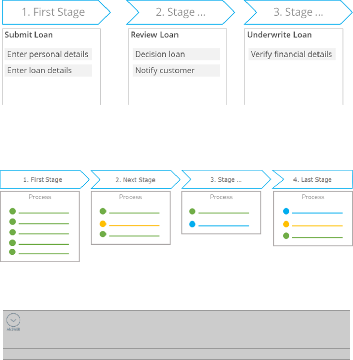
Task: Select the '2. Stage ...' top chevron
Action: (x=181, y=12)
